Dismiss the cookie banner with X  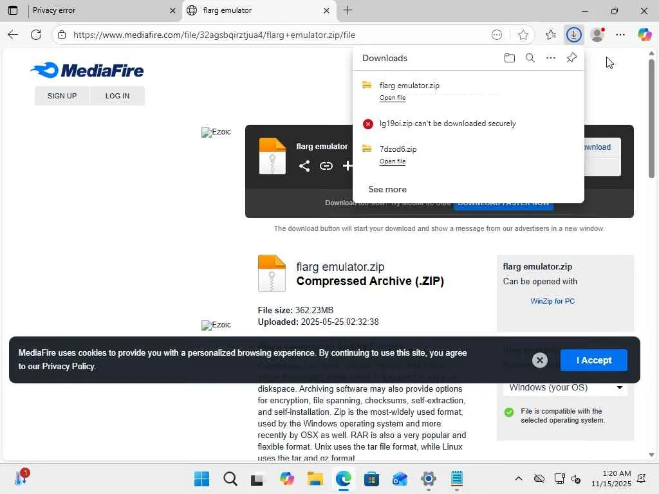pos(540,360)
